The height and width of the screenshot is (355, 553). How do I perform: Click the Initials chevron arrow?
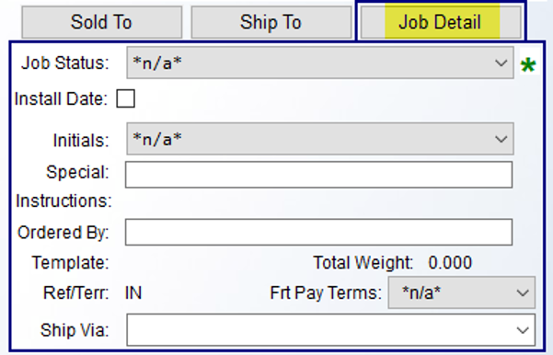501,139
